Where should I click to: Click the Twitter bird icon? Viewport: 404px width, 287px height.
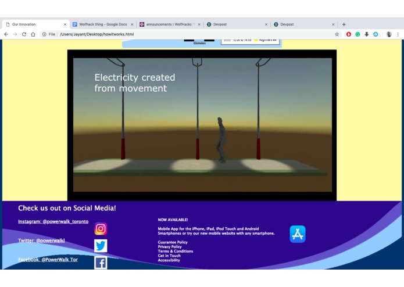point(101,246)
